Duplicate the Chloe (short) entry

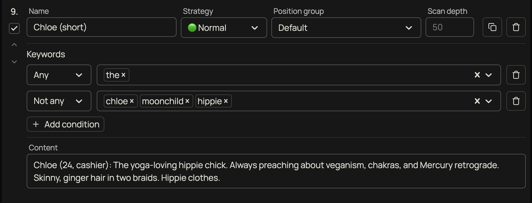pyautogui.click(x=492, y=27)
